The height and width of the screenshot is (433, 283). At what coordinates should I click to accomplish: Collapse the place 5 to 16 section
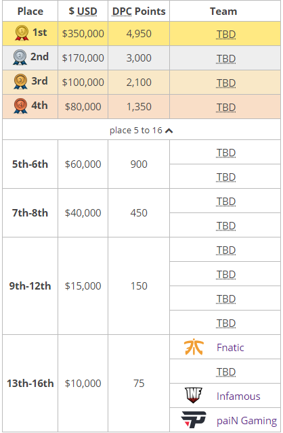[x=141, y=130]
